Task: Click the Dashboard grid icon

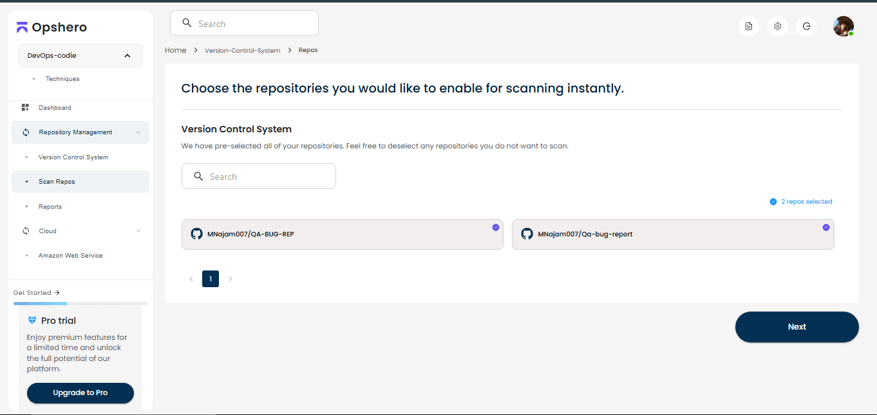Action: [x=26, y=108]
